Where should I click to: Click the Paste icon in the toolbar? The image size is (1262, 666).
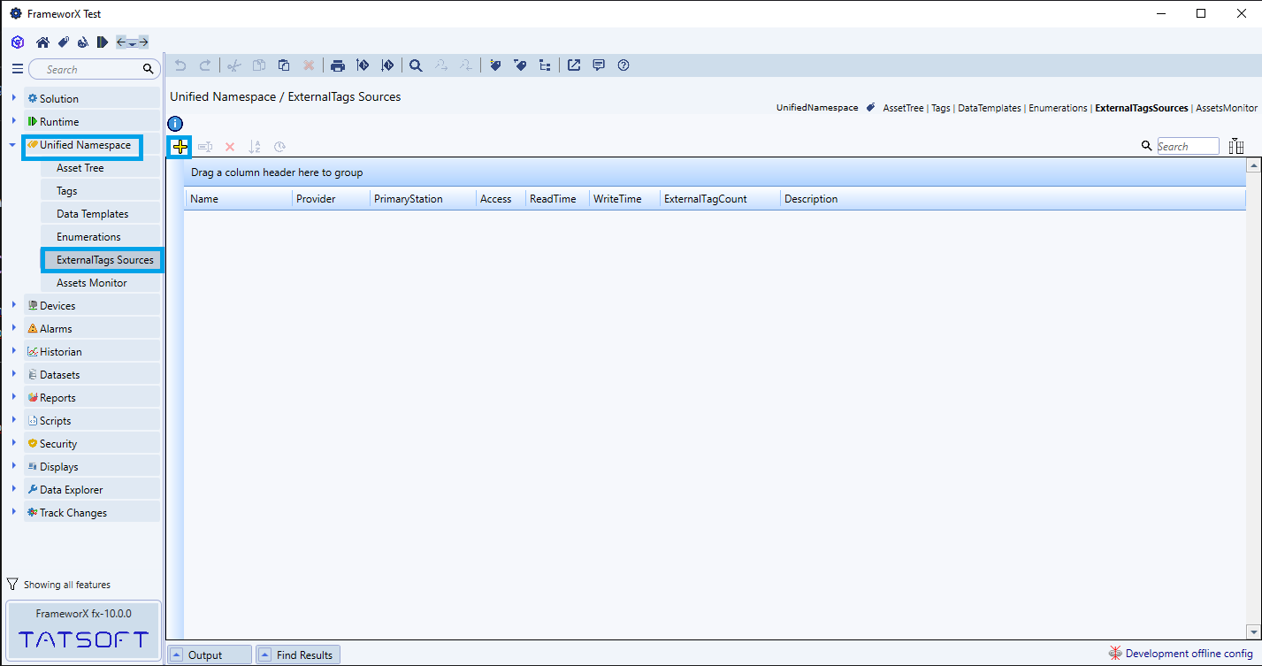tap(284, 65)
